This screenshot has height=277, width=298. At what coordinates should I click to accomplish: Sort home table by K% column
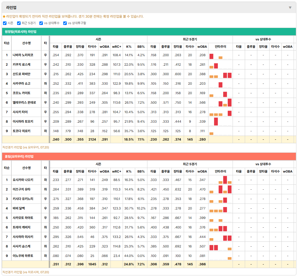(x=129, y=171)
